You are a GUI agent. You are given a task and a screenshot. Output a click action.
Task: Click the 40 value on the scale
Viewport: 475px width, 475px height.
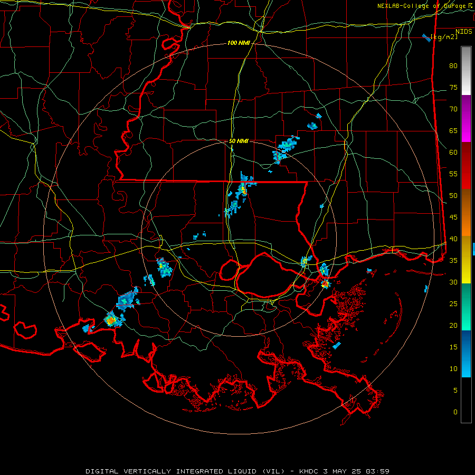pos(453,239)
